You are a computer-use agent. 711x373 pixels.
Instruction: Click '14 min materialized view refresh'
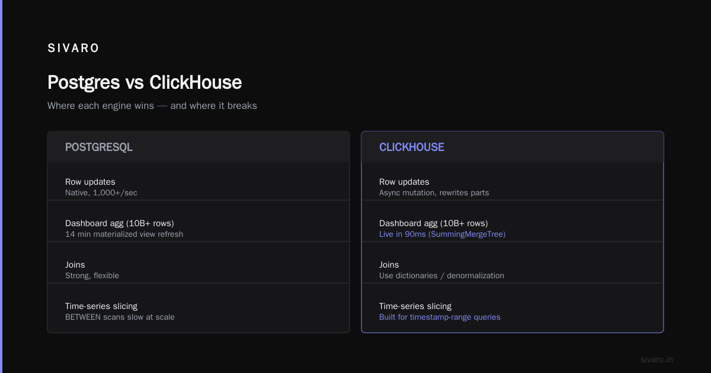(124, 234)
